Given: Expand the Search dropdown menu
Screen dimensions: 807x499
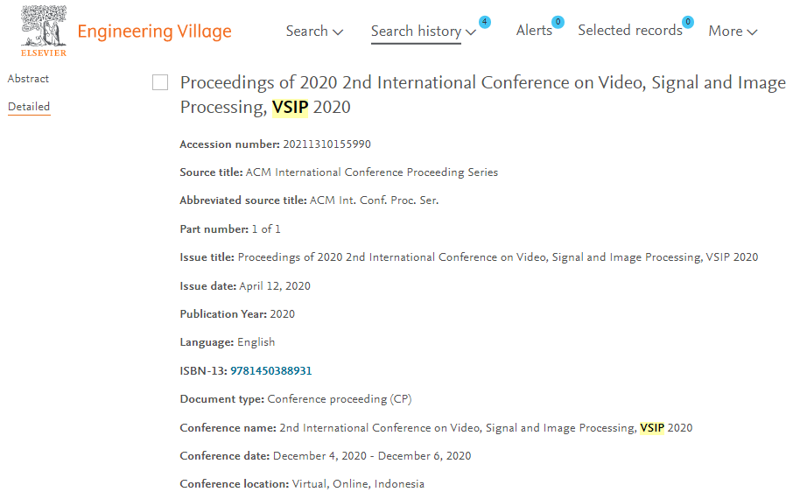Looking at the screenshot, I should (314, 32).
